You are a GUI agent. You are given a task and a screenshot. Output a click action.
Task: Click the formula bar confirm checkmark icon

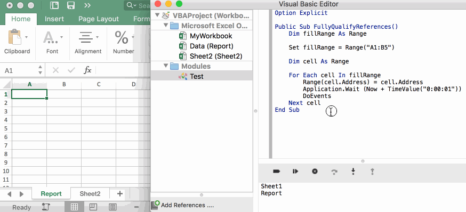pyautogui.click(x=71, y=70)
